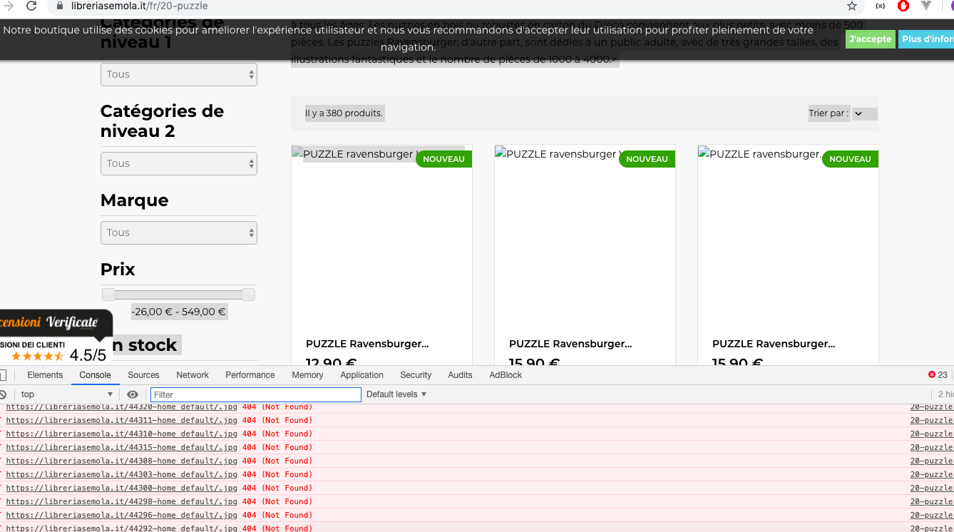
Task: Open the top JavaScript context dropdown
Action: pos(66,394)
